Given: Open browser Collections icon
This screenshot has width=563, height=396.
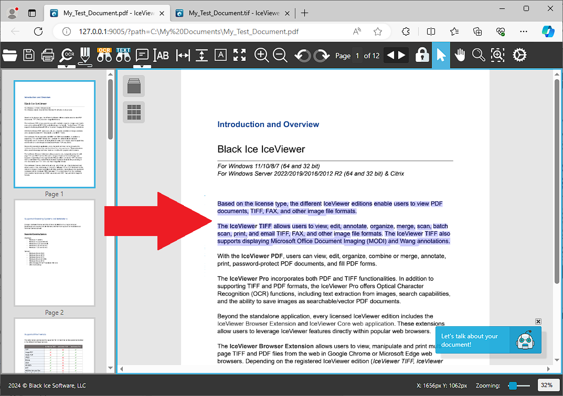Looking at the screenshot, I should click(x=477, y=31).
